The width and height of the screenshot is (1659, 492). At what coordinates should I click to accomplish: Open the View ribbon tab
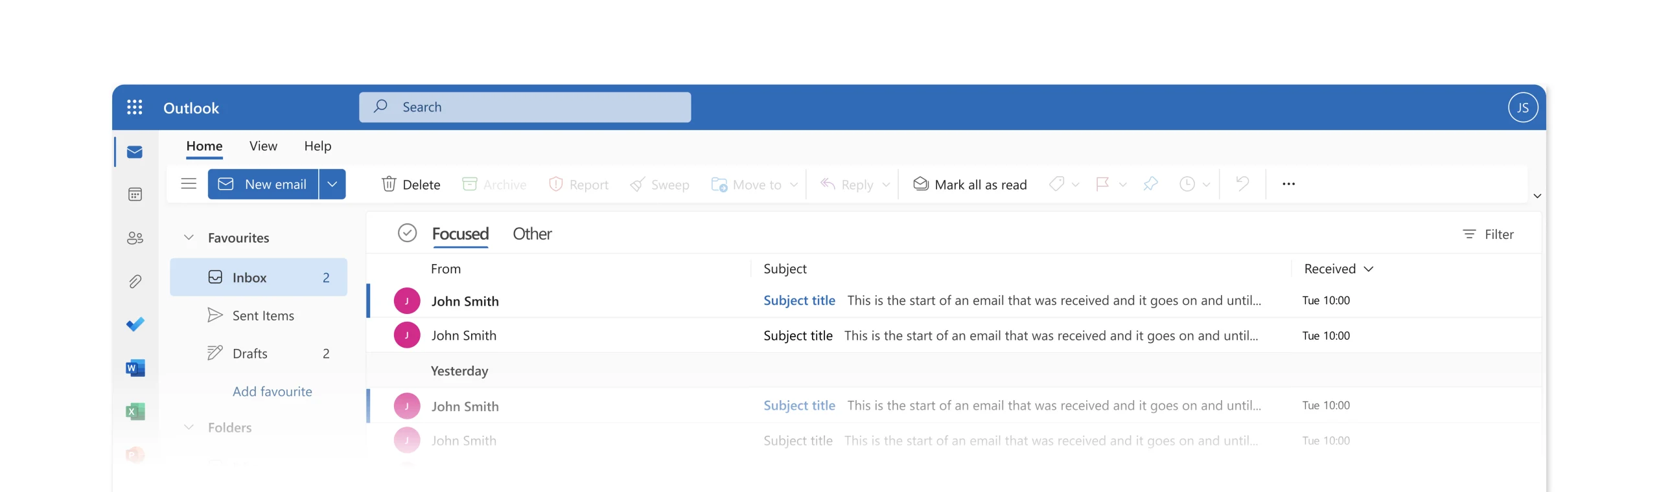tap(263, 146)
